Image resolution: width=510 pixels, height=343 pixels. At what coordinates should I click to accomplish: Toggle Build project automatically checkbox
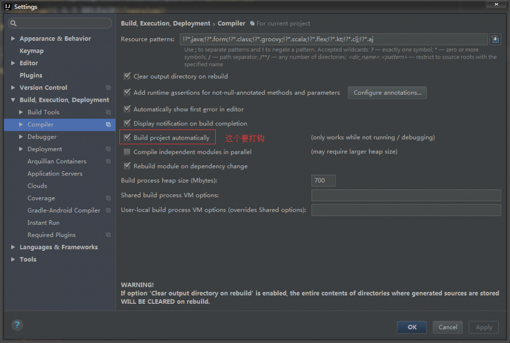tap(127, 138)
